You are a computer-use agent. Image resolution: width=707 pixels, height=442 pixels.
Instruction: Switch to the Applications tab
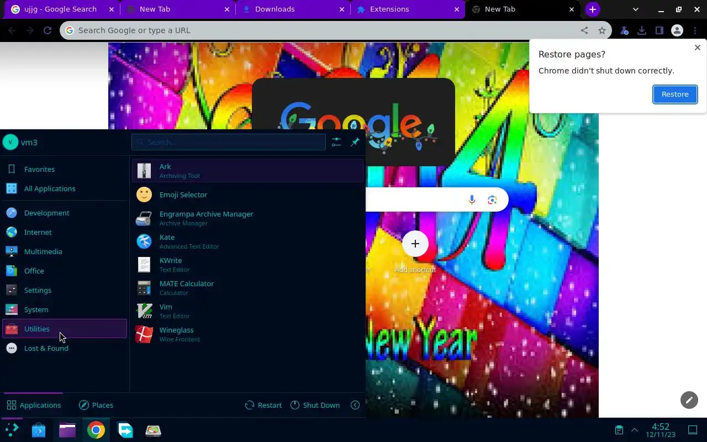pos(34,405)
